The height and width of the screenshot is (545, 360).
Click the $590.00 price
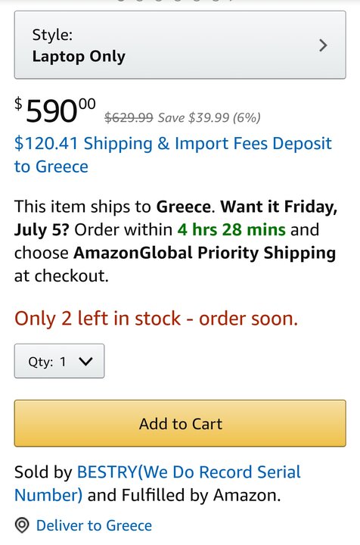click(55, 111)
